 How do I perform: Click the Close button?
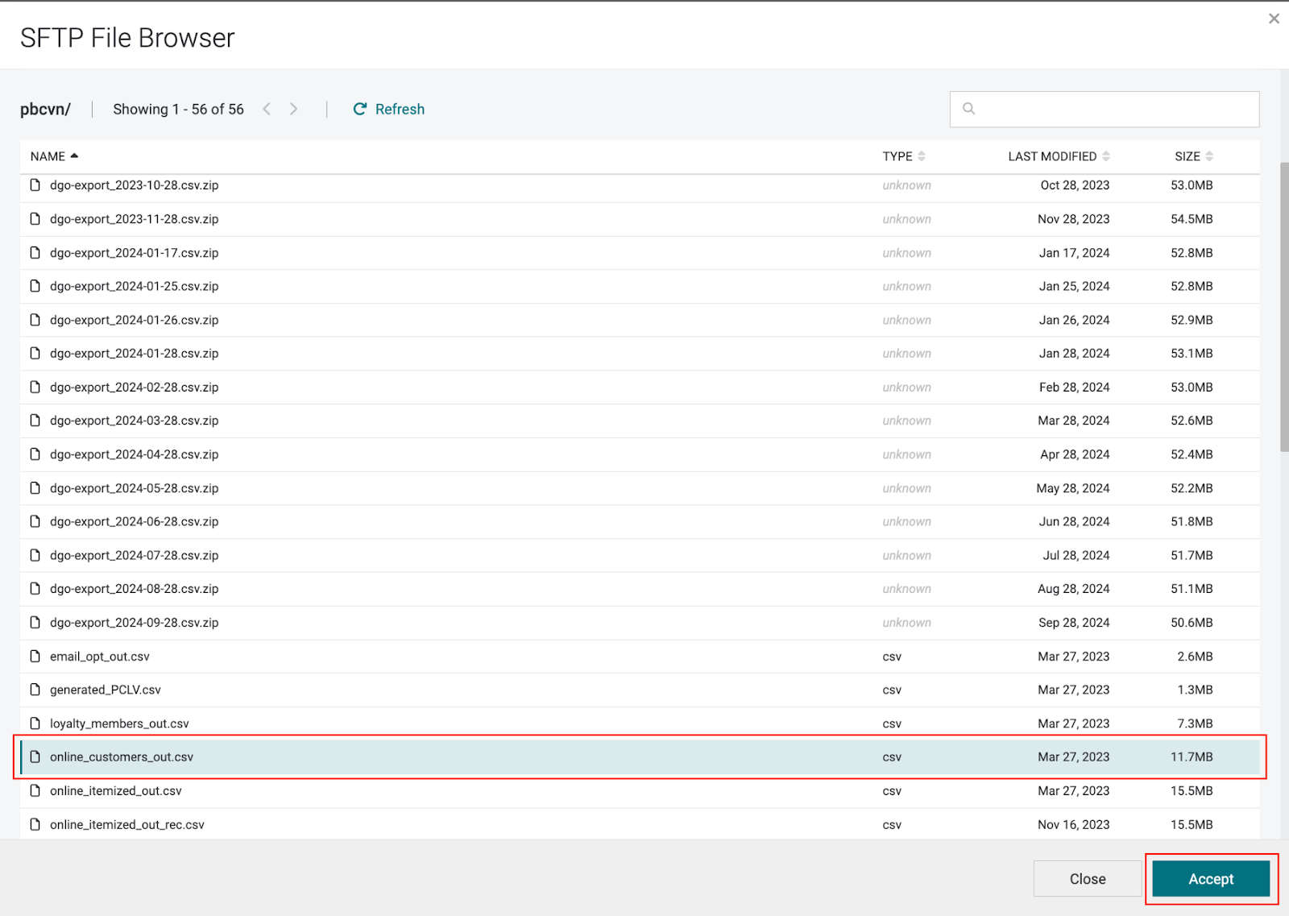1088,879
